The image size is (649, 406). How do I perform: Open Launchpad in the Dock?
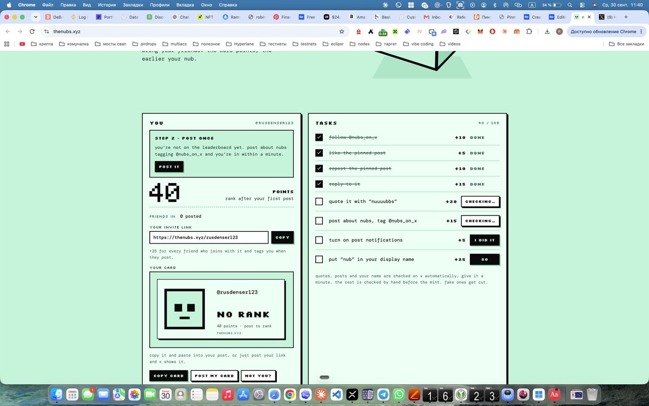tap(73, 395)
